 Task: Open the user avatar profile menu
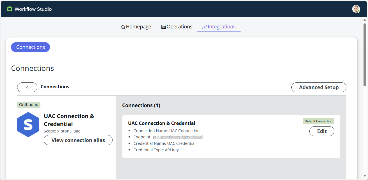[x=356, y=9]
